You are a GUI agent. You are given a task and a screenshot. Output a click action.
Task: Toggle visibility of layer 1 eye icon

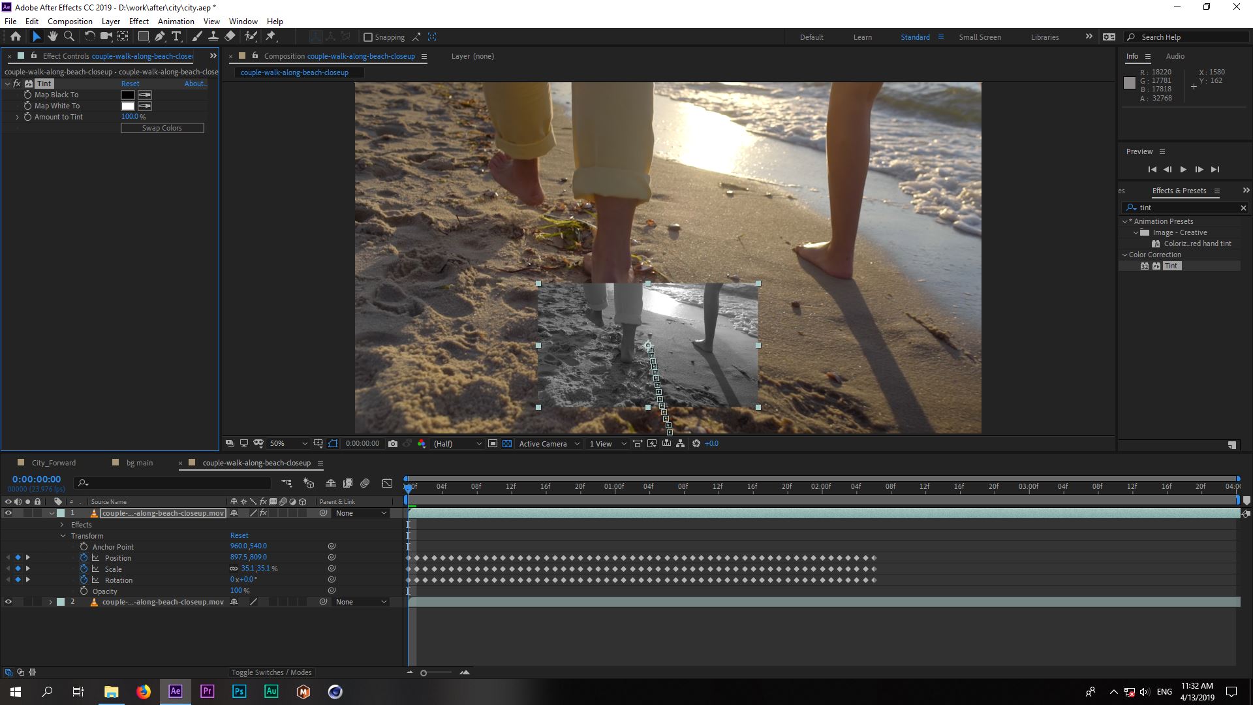pos(7,512)
